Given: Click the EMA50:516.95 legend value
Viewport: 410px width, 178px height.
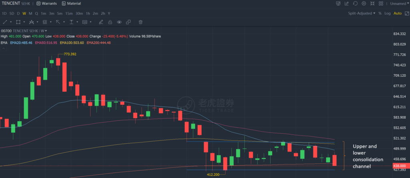Looking at the screenshot, I should tap(46, 43).
